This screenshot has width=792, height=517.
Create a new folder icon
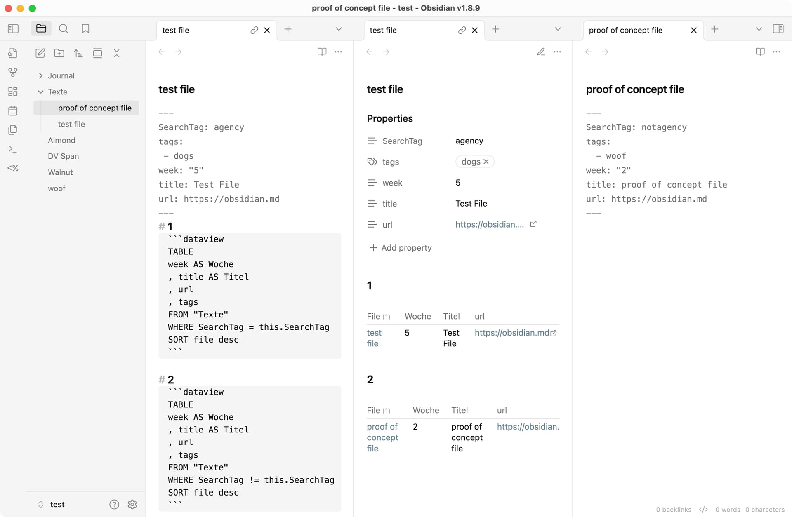(59, 53)
